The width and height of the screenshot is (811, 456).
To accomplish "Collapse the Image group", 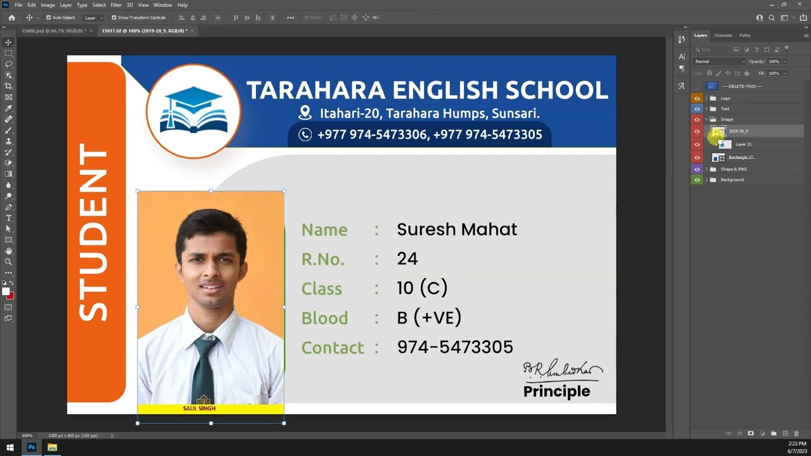I will [x=706, y=119].
